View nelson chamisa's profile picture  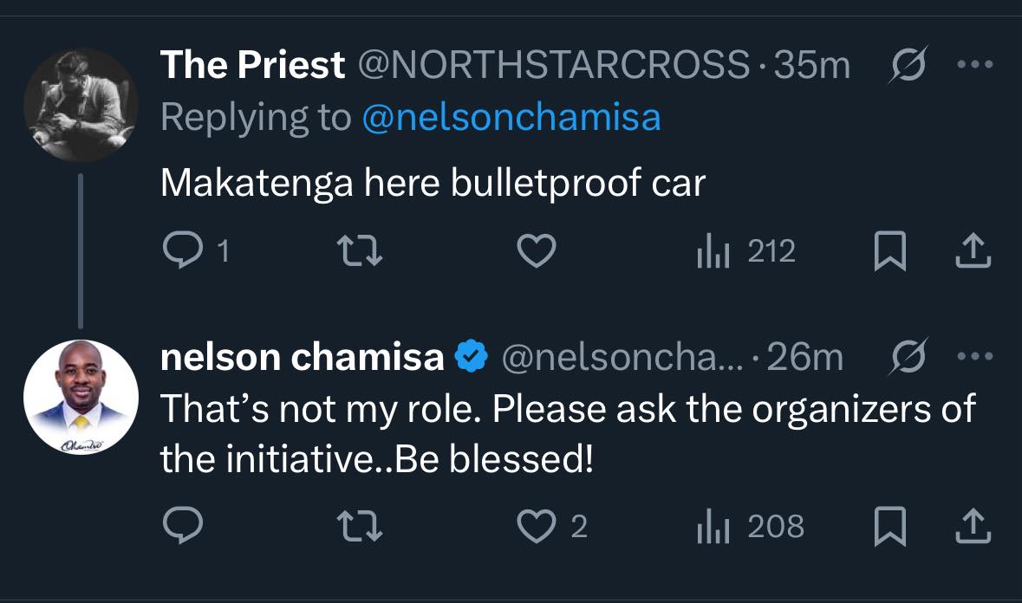click(x=81, y=398)
